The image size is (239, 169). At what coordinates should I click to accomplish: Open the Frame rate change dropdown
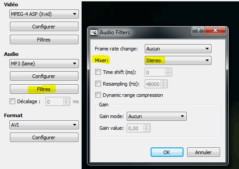pyautogui.click(x=178, y=49)
